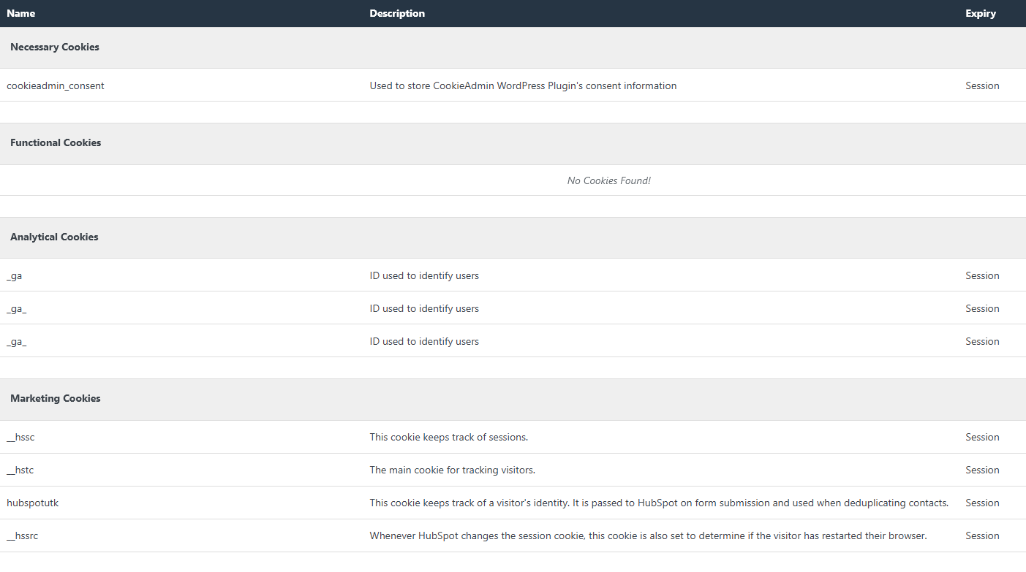Click the cookieadmin_consent cookie name
This screenshot has width=1026, height=572.
[x=56, y=85]
